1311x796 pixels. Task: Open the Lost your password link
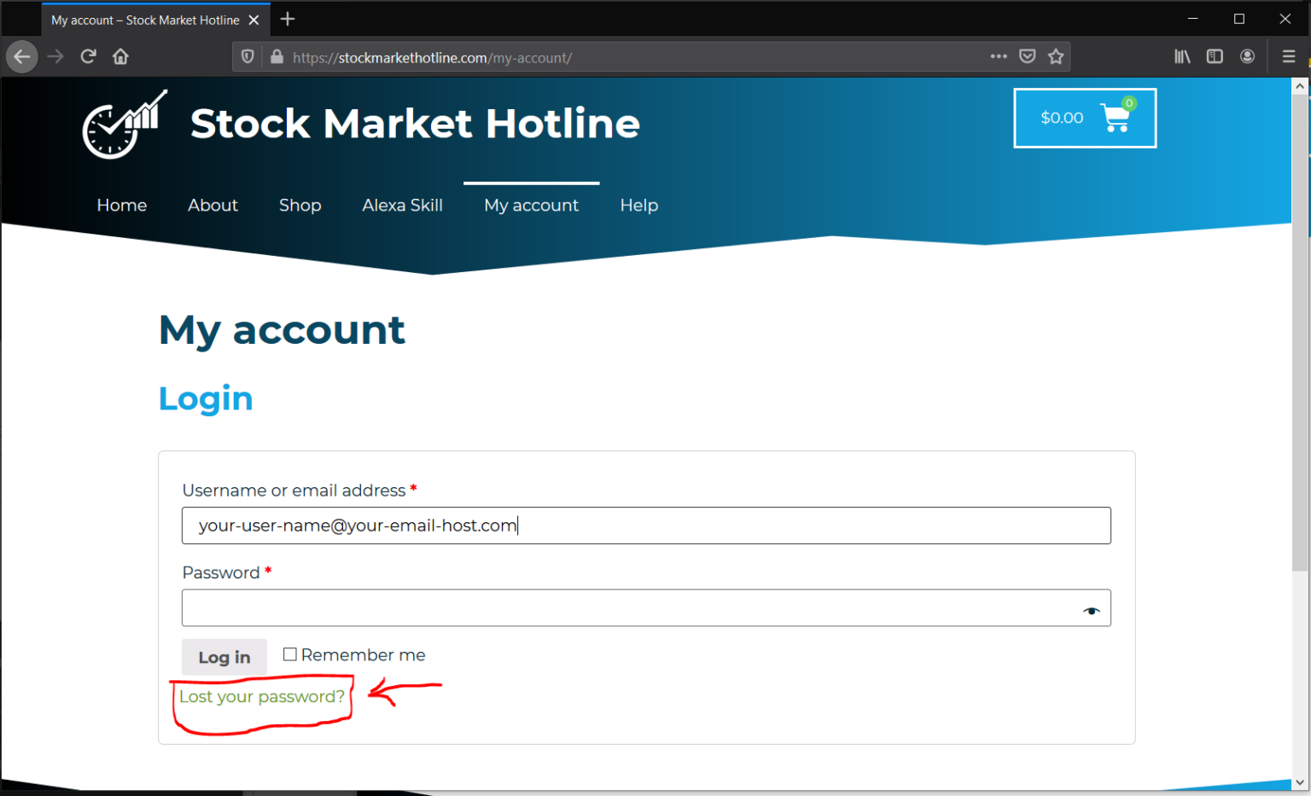click(x=262, y=696)
